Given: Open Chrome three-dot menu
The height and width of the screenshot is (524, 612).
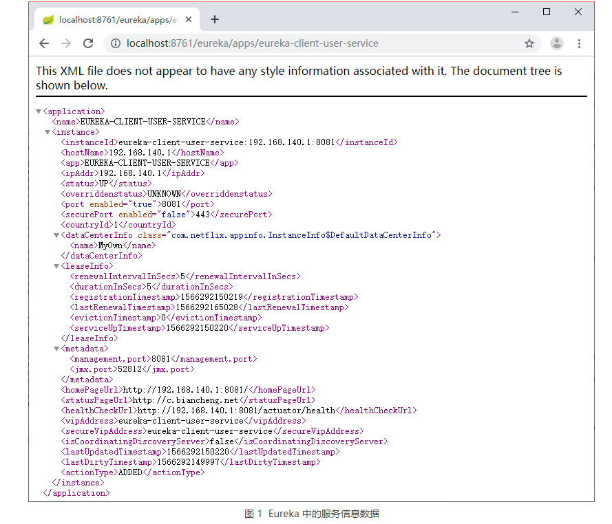Looking at the screenshot, I should (x=579, y=43).
